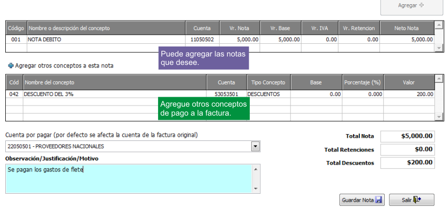The image size is (448, 218).
Task: Click the Agregar button
Action: tap(412, 6)
